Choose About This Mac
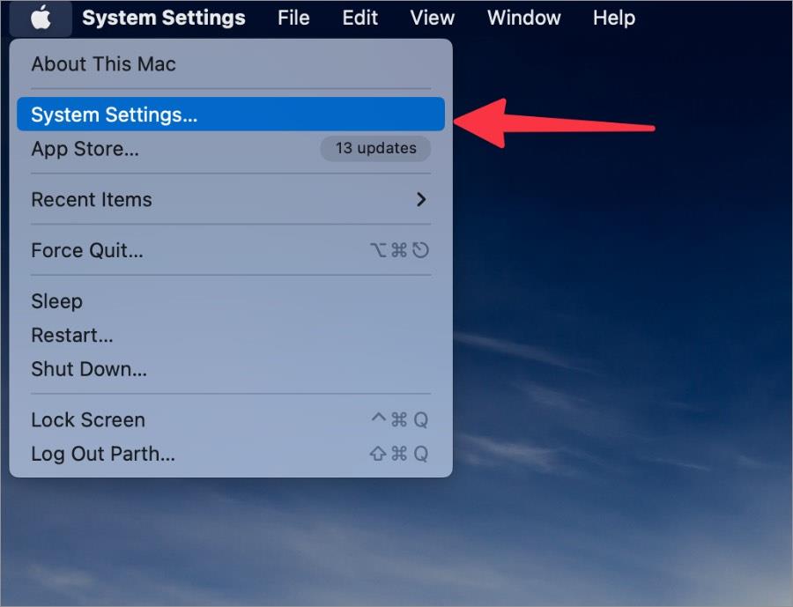Viewport: 793px width, 607px height. [231, 64]
